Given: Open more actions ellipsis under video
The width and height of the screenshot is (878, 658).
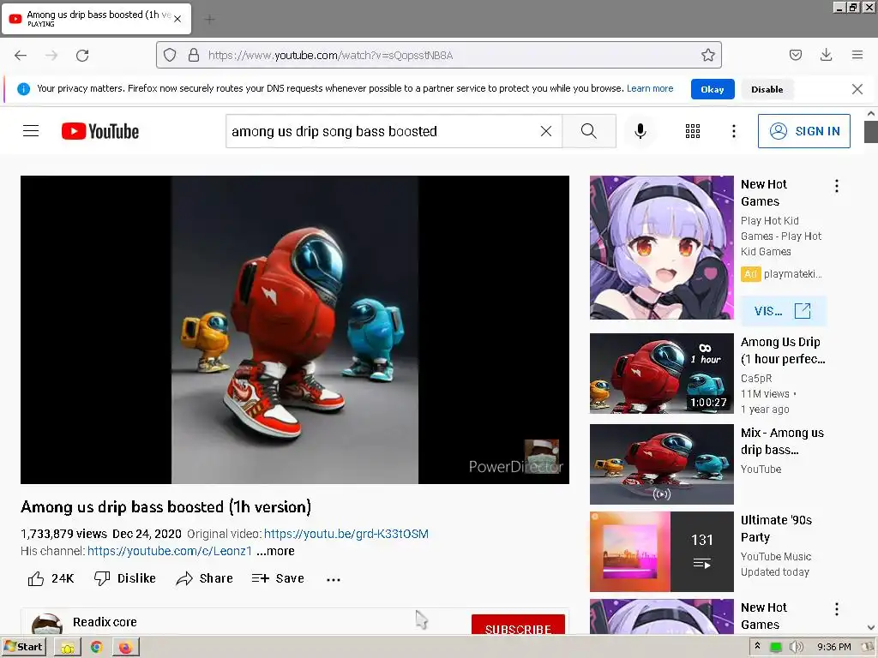Looking at the screenshot, I should click(334, 580).
